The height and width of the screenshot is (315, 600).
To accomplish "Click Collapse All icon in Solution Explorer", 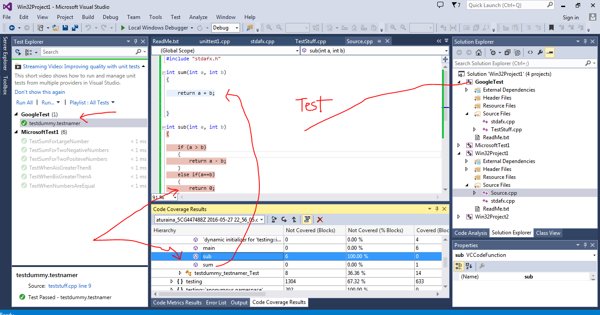I will (507, 52).
